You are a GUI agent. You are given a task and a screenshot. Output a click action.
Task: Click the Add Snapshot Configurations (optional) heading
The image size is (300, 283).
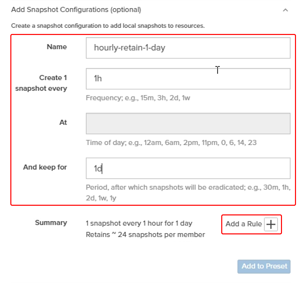76,10
